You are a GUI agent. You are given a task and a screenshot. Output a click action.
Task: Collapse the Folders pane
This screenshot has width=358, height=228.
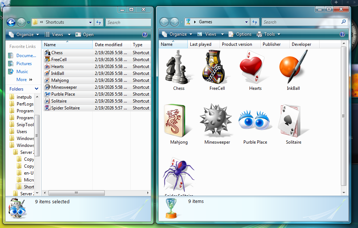36,89
